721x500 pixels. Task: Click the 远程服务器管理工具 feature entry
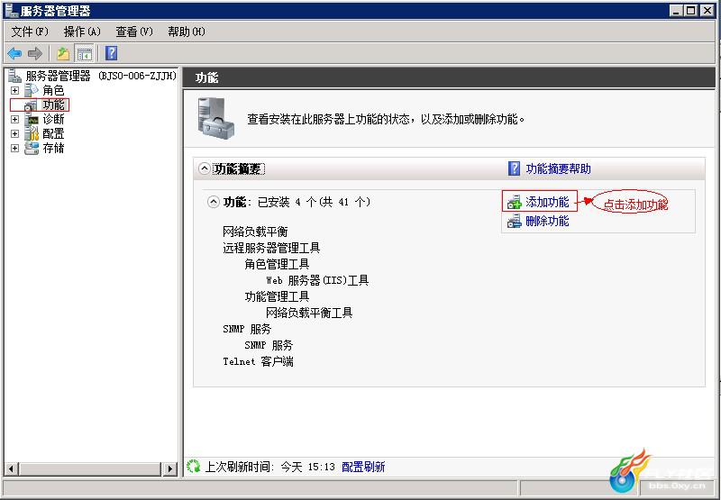pos(271,248)
